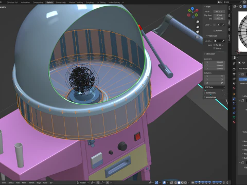
Task: Click the 3D Cursor Location X field
Action: (215, 62)
